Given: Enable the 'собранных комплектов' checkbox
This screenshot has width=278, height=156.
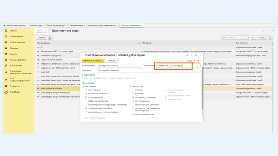Looking at the screenshot, I should [x=86, y=101].
